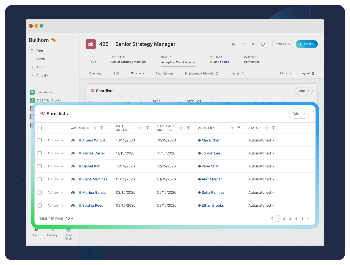Sort by Candidate column

[95, 128]
